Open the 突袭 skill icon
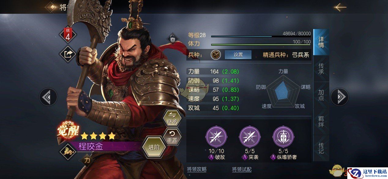The image size is (388, 179). (x=250, y=137)
